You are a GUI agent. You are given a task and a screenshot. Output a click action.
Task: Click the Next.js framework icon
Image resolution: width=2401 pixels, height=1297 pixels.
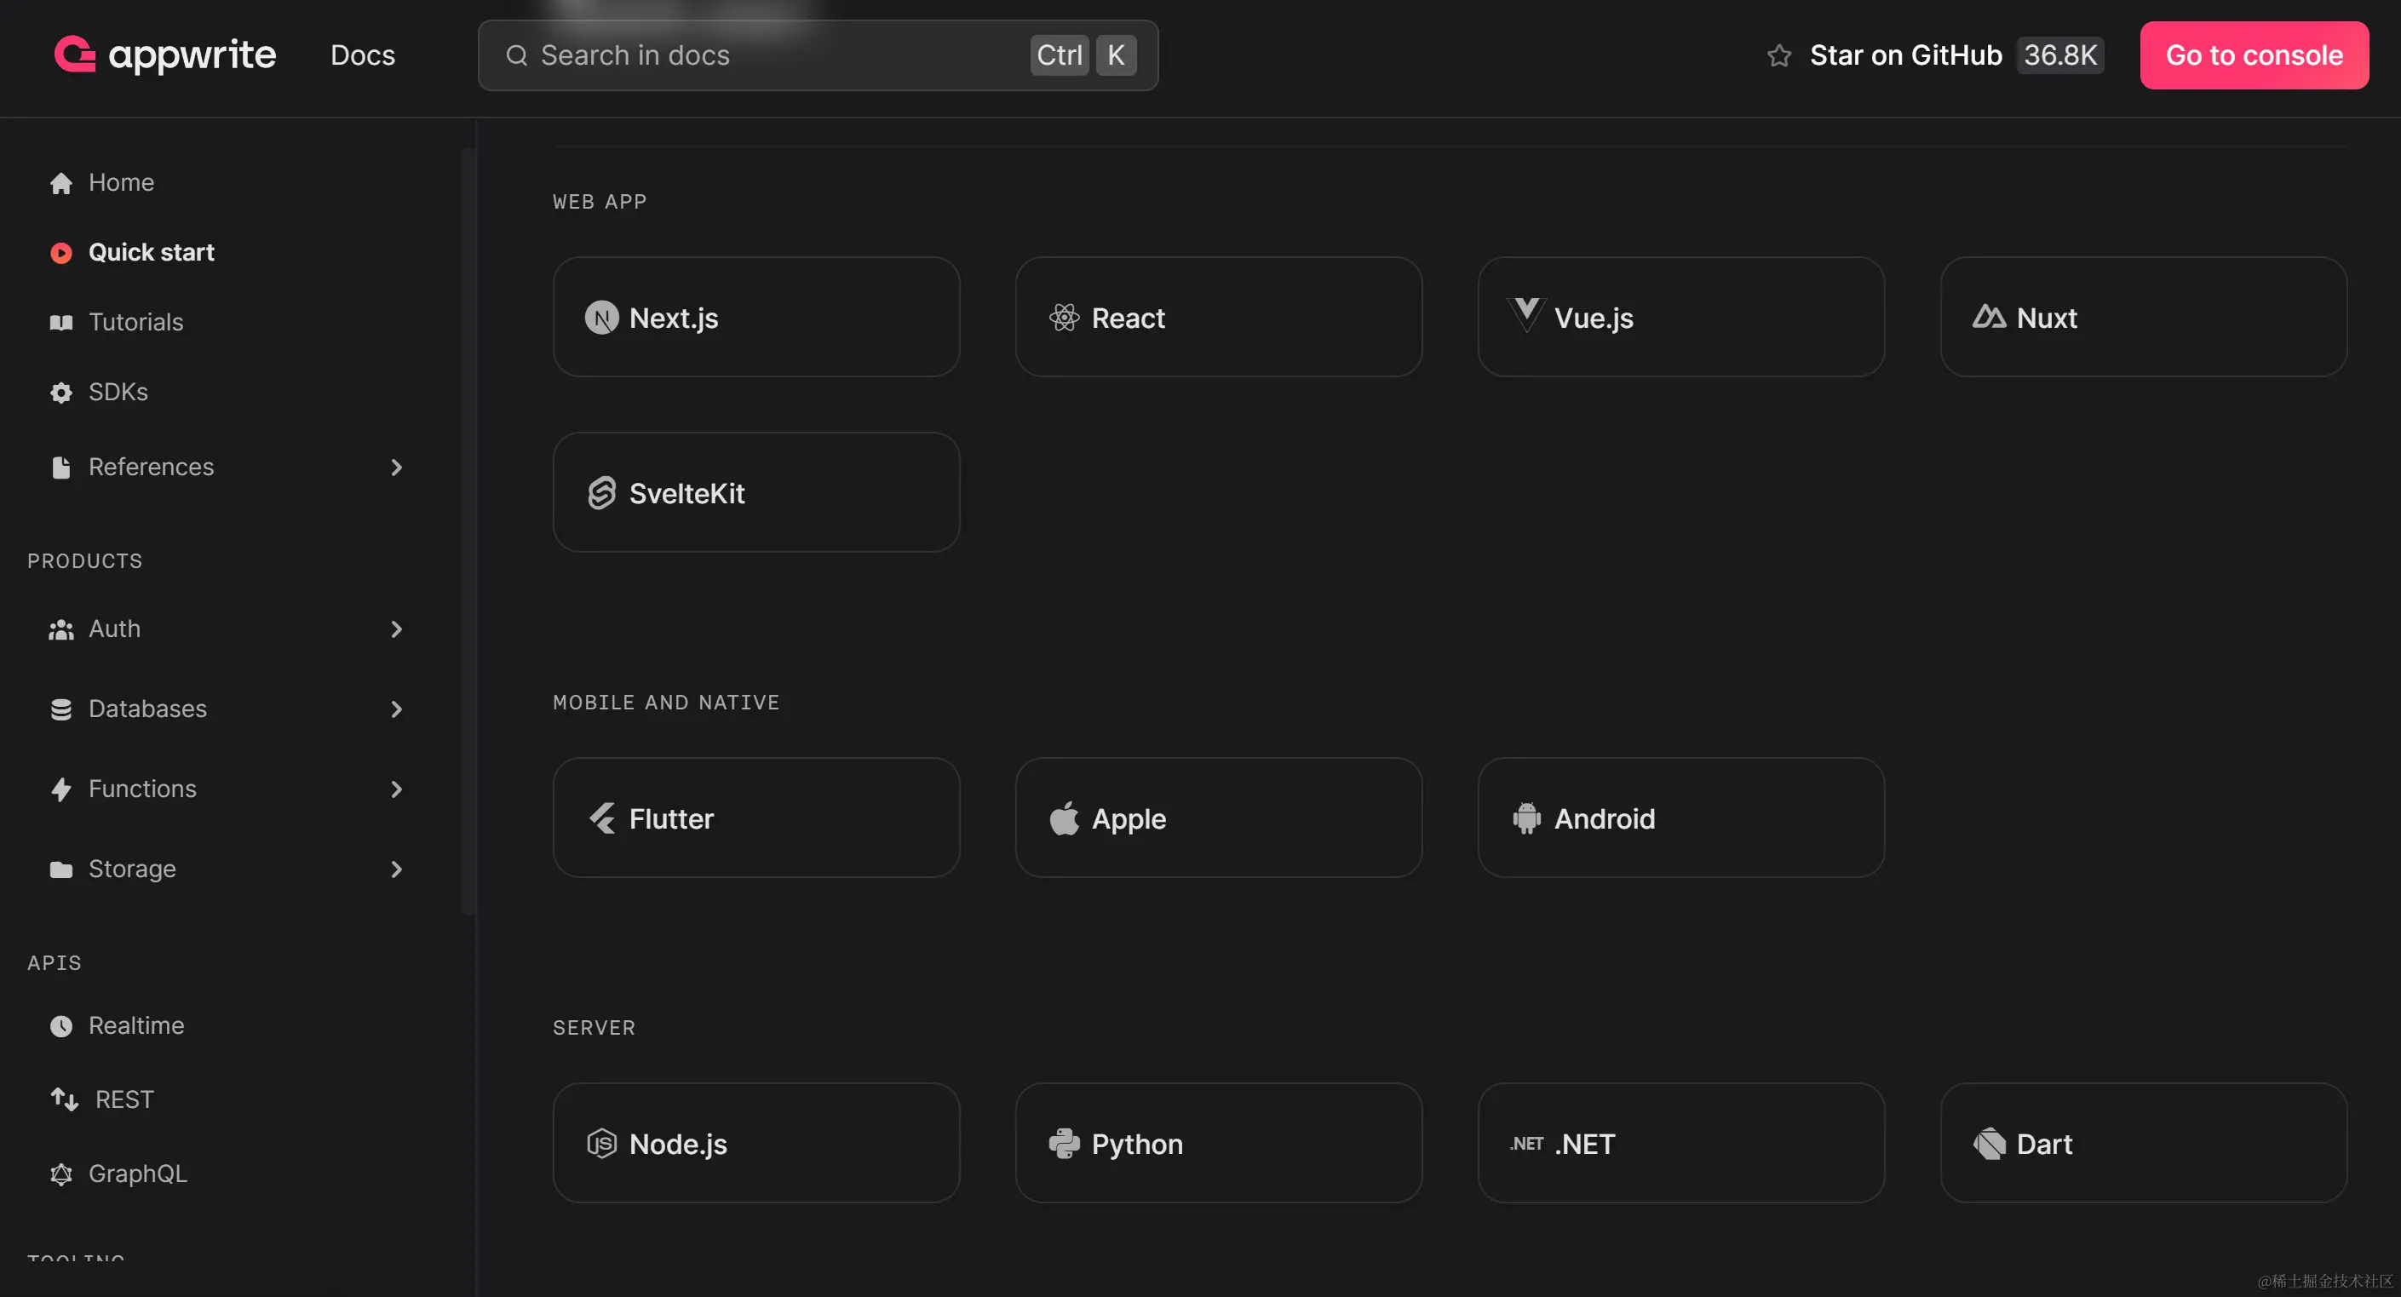[x=601, y=318]
